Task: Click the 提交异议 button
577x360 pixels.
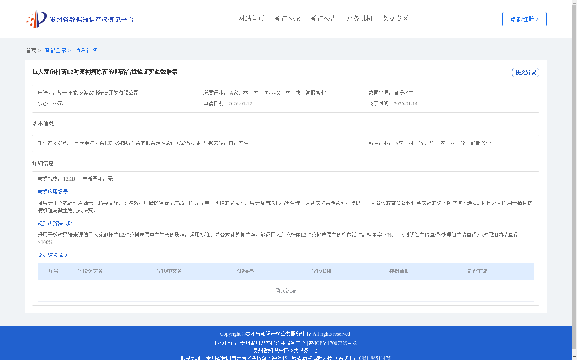Action: 526,72
